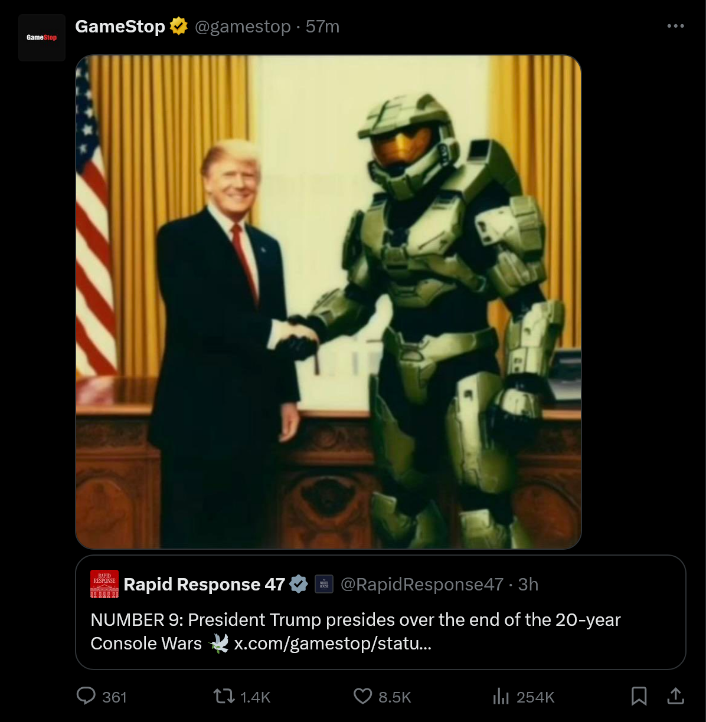Open GameStop profile avatar
Screen dimensions: 706x722
[x=41, y=38]
